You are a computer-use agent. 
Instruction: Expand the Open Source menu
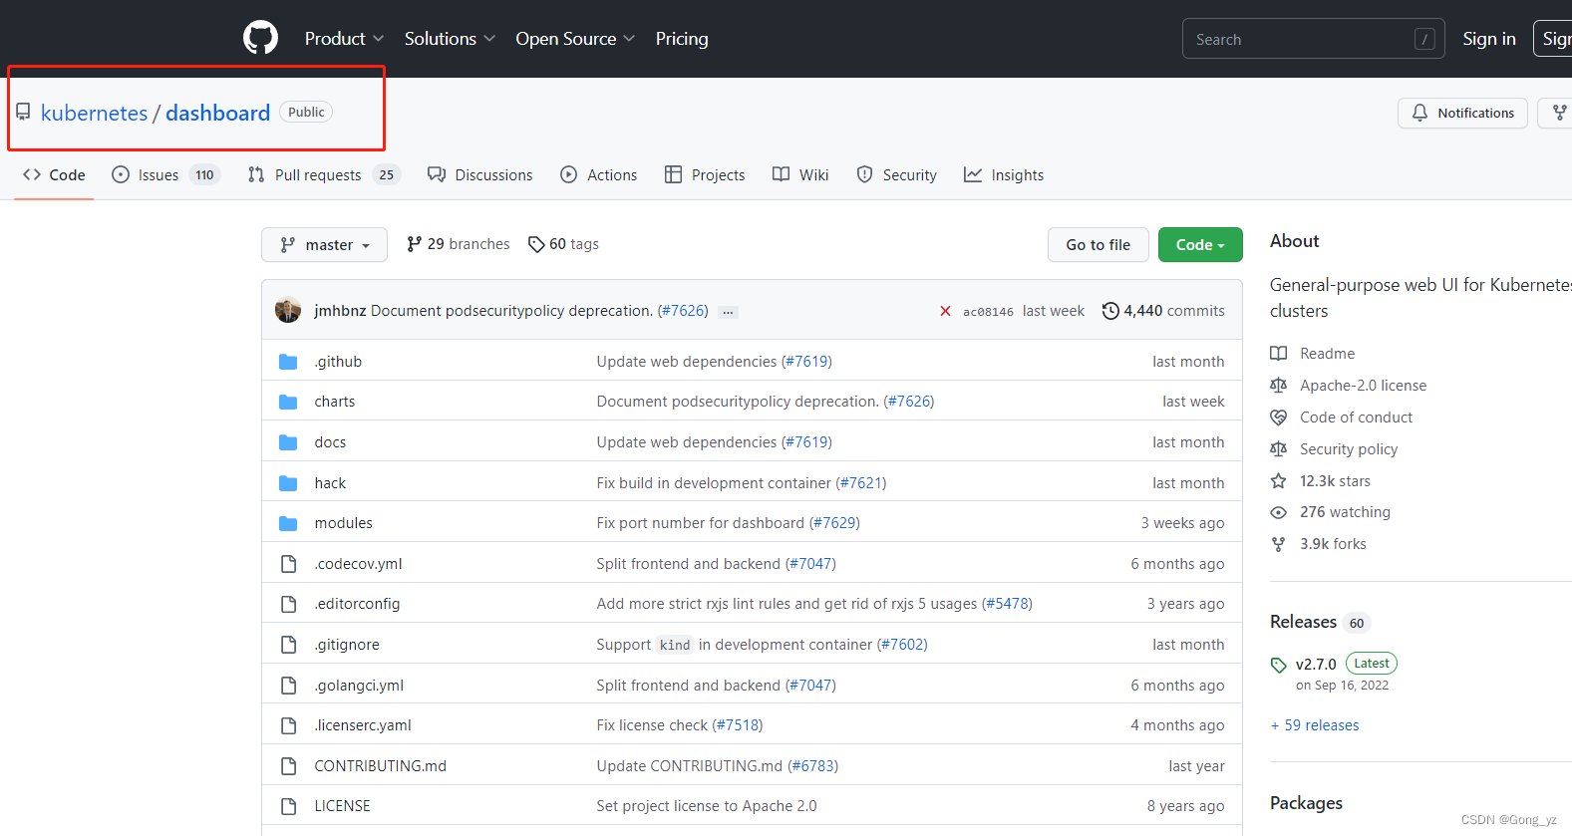[575, 39]
